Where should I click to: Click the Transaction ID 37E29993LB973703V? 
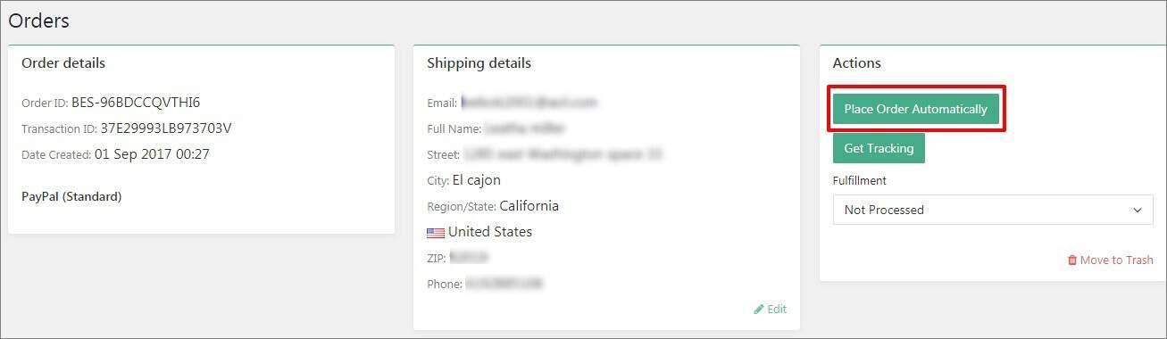(x=166, y=128)
